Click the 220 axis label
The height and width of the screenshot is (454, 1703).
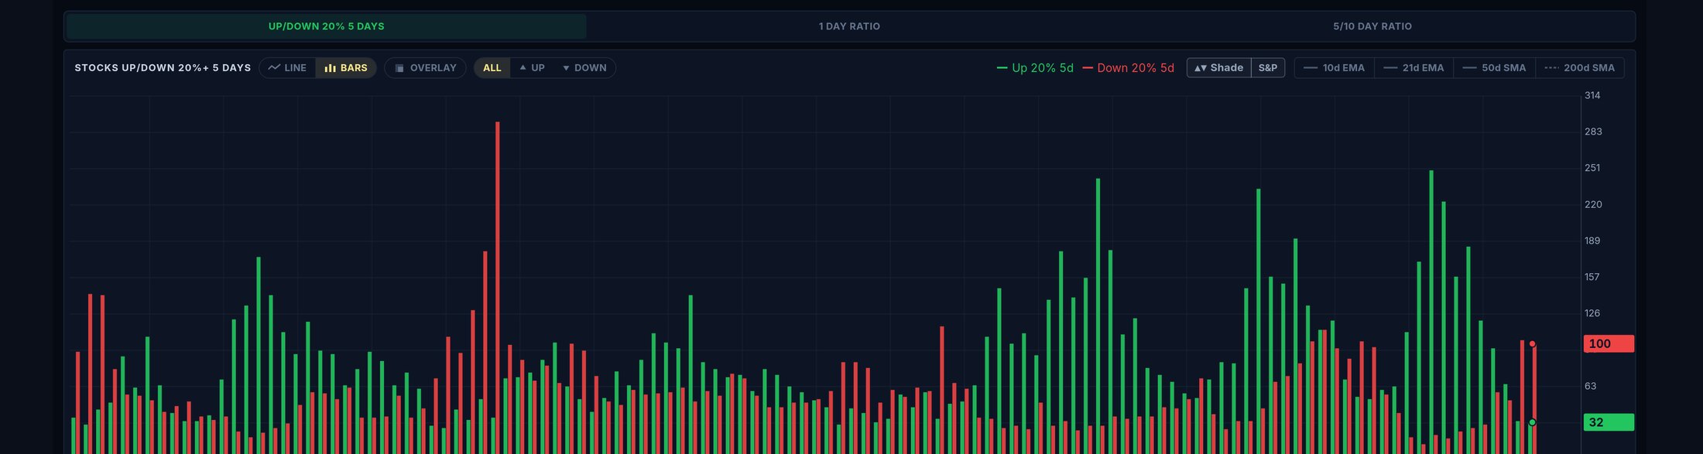click(1593, 204)
